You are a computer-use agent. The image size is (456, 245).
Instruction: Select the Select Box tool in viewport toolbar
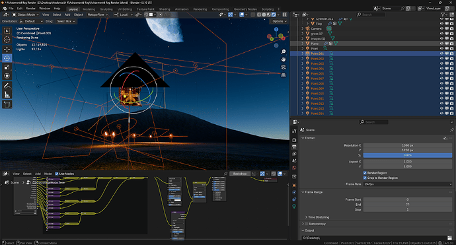7,31
